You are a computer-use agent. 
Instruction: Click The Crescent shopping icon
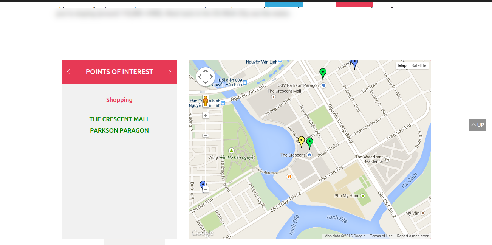tap(309, 155)
